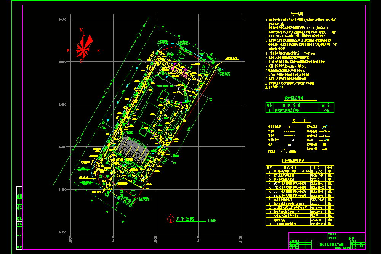Click the 设计图纸目录 table heading
This screenshot has height=254, width=381.
[x=294, y=98]
